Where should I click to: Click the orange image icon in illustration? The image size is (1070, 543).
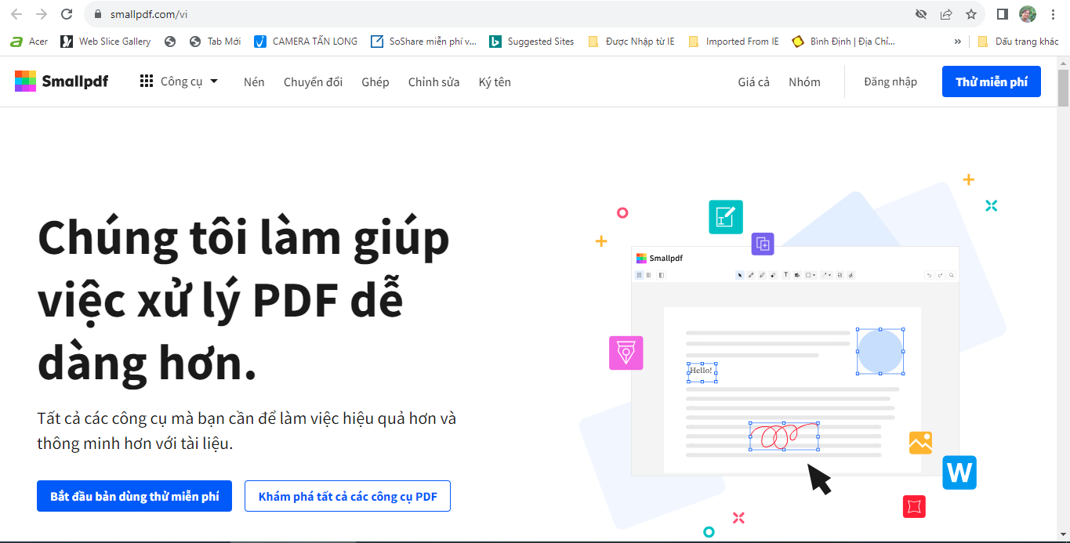pos(920,443)
